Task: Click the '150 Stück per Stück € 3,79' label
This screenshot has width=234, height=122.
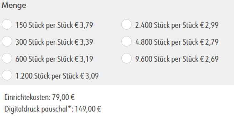Action: pos(54,25)
